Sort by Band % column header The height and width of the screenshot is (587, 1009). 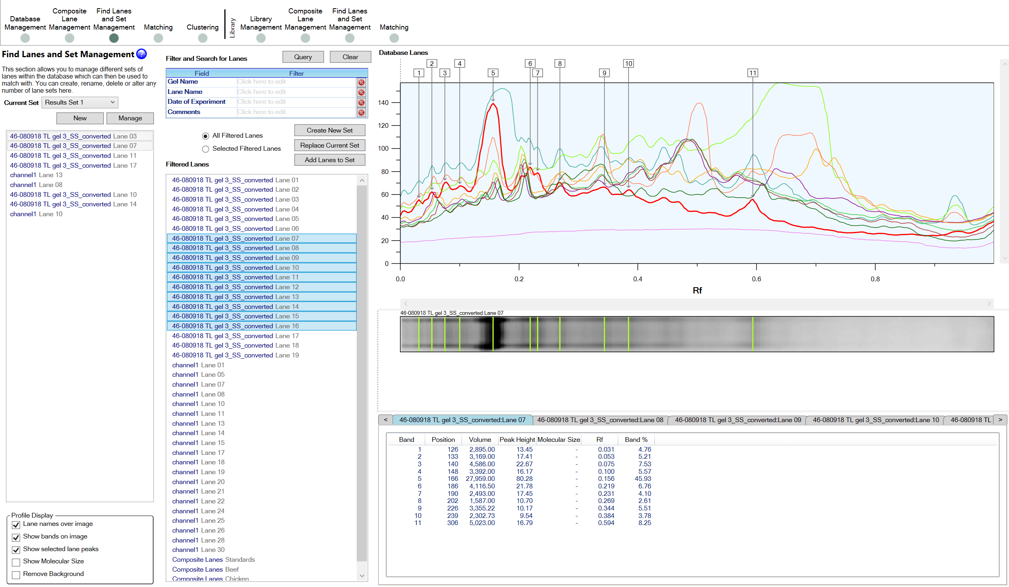[x=636, y=439]
